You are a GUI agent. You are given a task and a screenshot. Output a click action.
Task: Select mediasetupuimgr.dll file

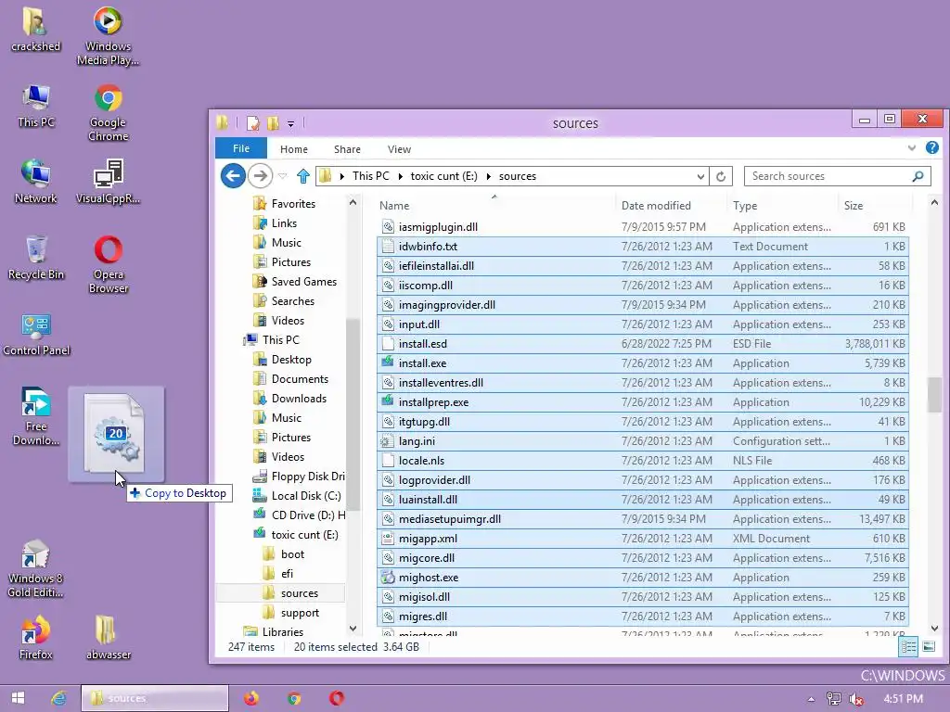(642, 519)
